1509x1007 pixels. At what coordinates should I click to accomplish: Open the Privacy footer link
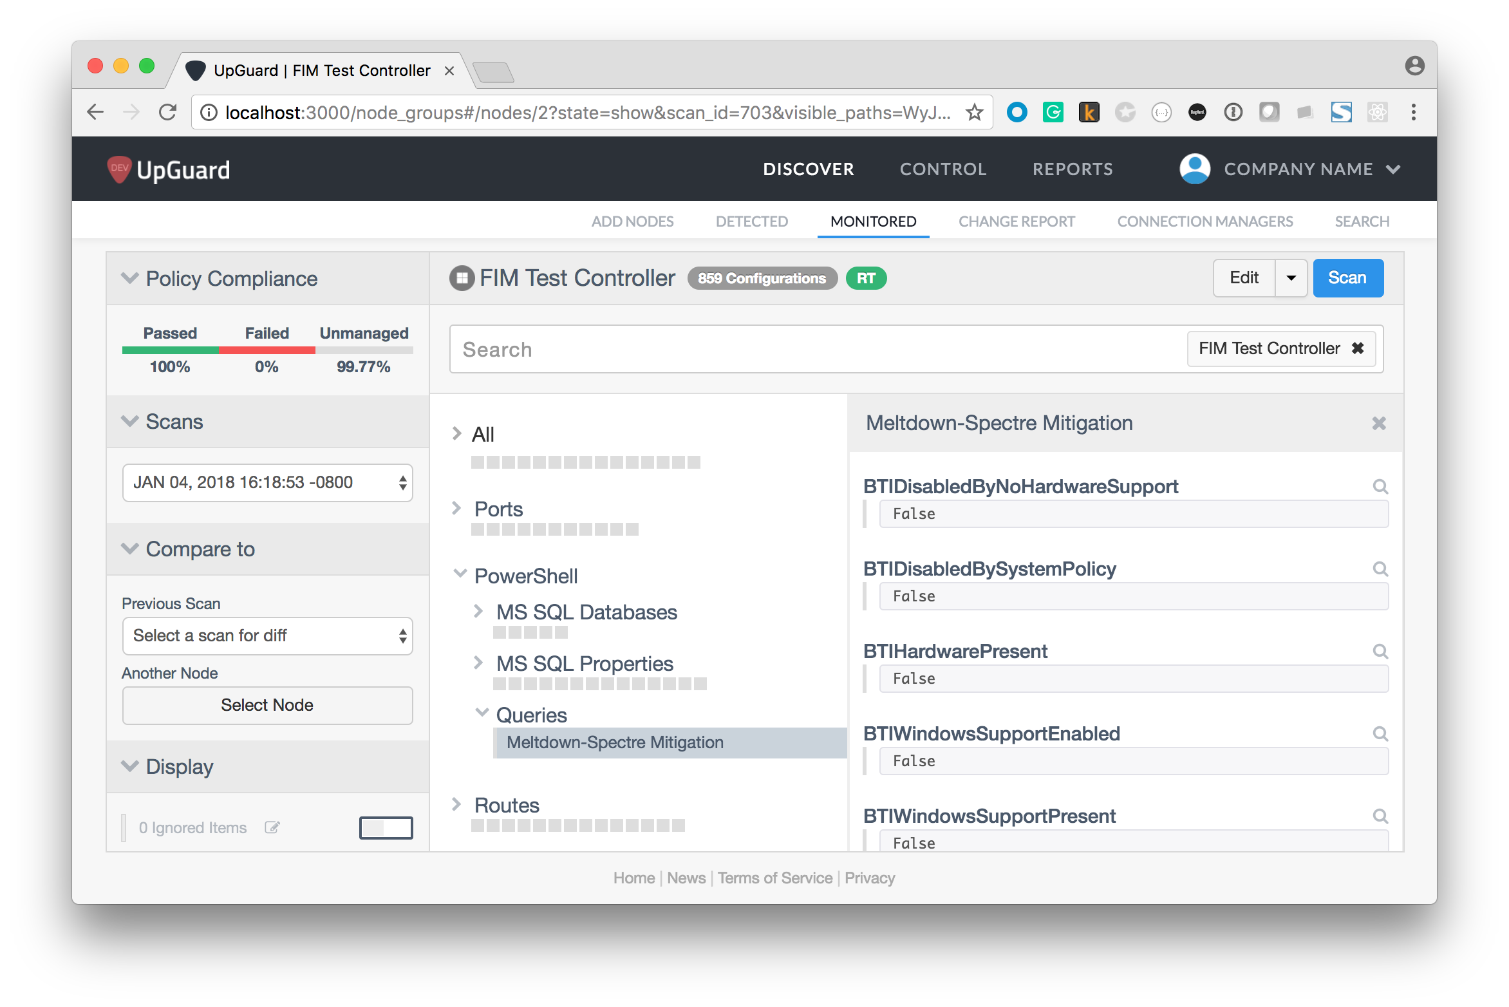(870, 878)
